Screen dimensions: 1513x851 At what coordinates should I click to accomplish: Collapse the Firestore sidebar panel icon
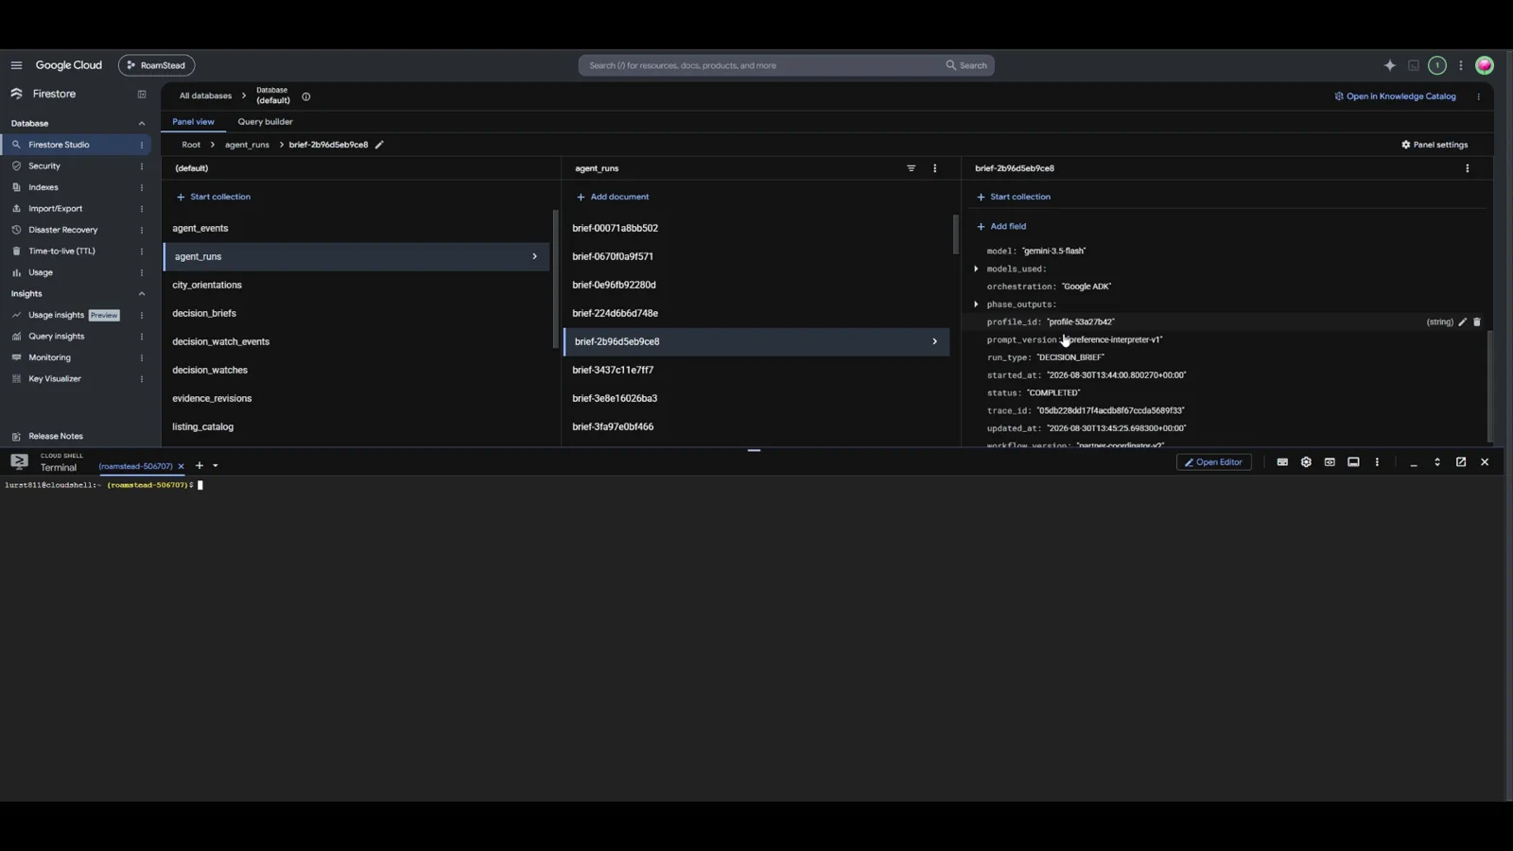tap(142, 95)
